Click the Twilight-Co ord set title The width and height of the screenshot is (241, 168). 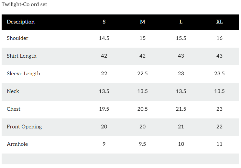coord(24,5)
